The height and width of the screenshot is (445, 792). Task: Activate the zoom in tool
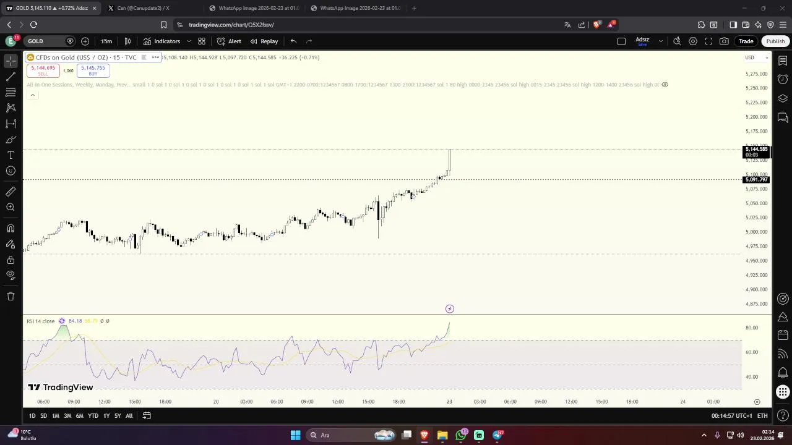click(x=11, y=207)
